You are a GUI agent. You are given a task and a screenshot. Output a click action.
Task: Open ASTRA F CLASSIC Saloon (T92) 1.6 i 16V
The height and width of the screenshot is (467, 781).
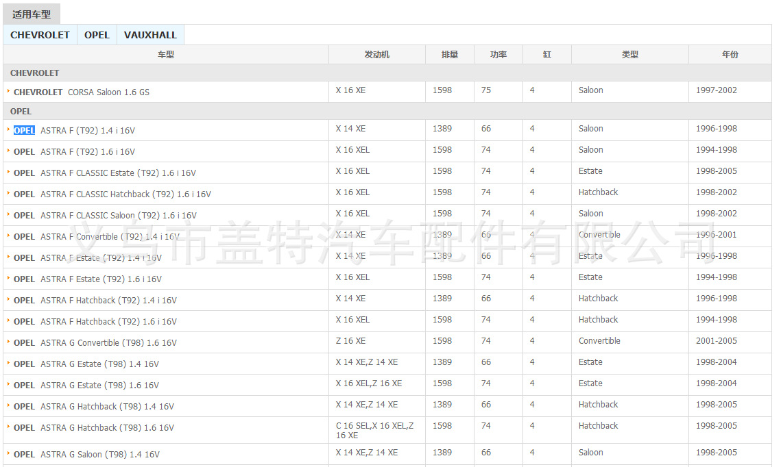click(119, 215)
